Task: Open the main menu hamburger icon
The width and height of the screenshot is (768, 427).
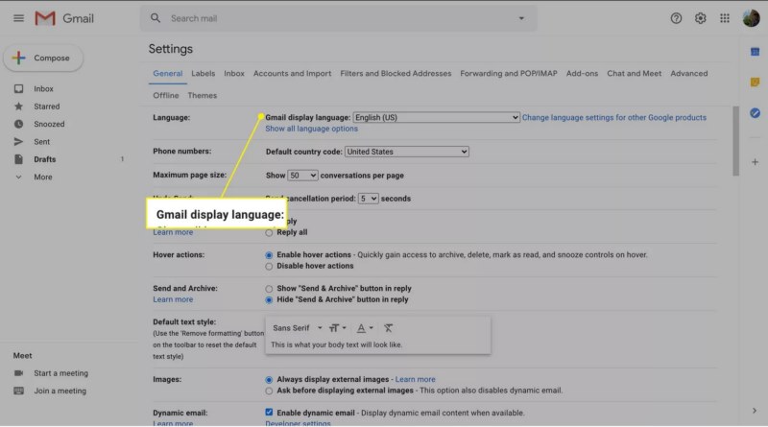Action: [18, 18]
